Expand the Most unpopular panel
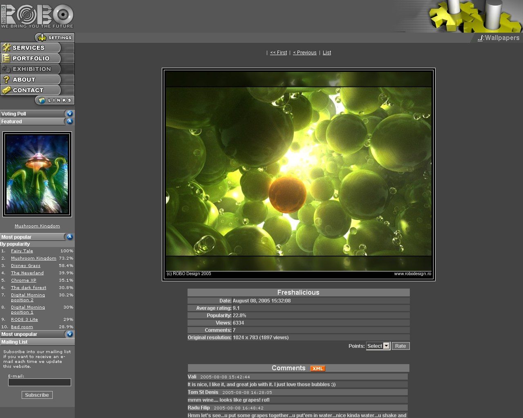 pos(69,334)
